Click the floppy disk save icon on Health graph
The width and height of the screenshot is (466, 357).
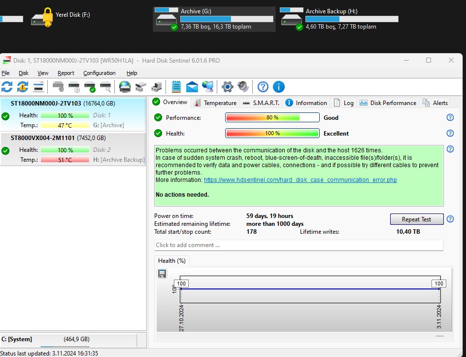click(162, 273)
